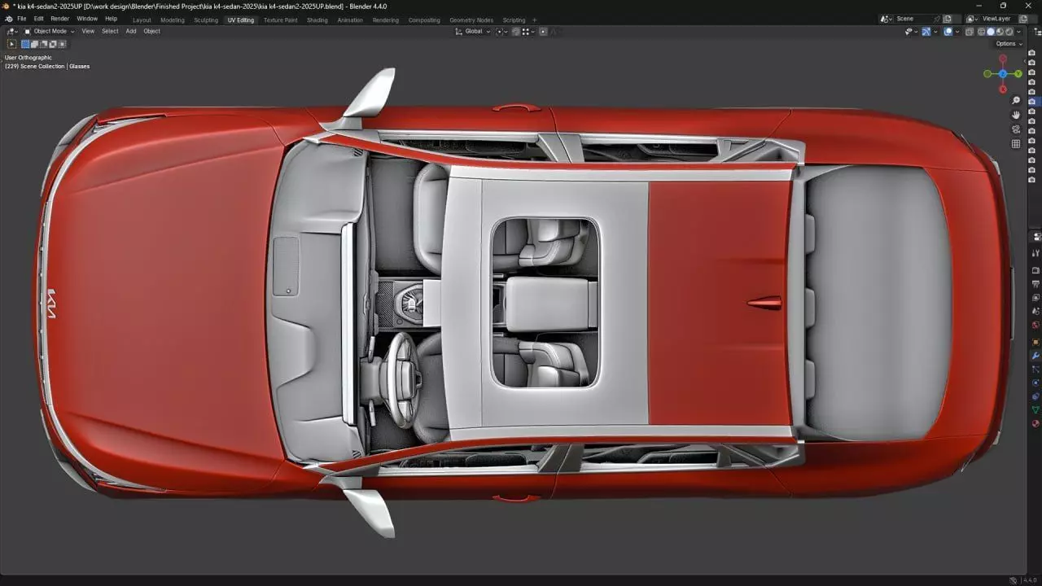Open the viewport Object menu
This screenshot has height=586, width=1042.
[152, 31]
